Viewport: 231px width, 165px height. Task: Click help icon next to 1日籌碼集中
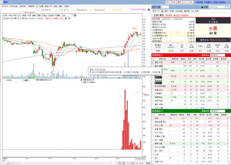(x=178, y=30)
